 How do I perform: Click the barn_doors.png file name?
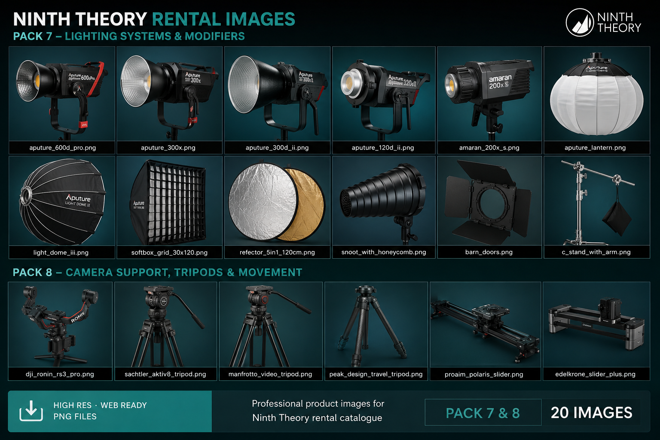tap(489, 252)
